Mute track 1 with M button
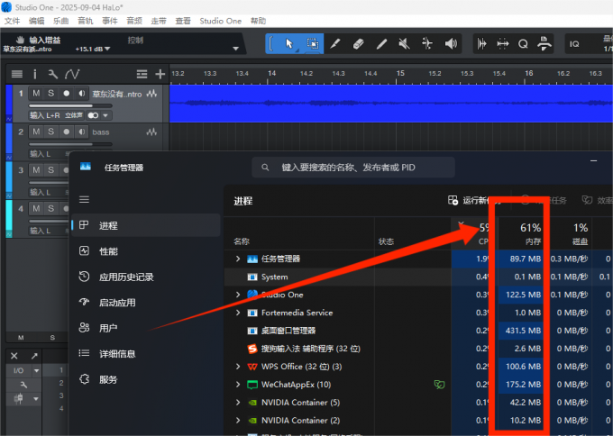The width and height of the screenshot is (613, 436). pos(36,94)
